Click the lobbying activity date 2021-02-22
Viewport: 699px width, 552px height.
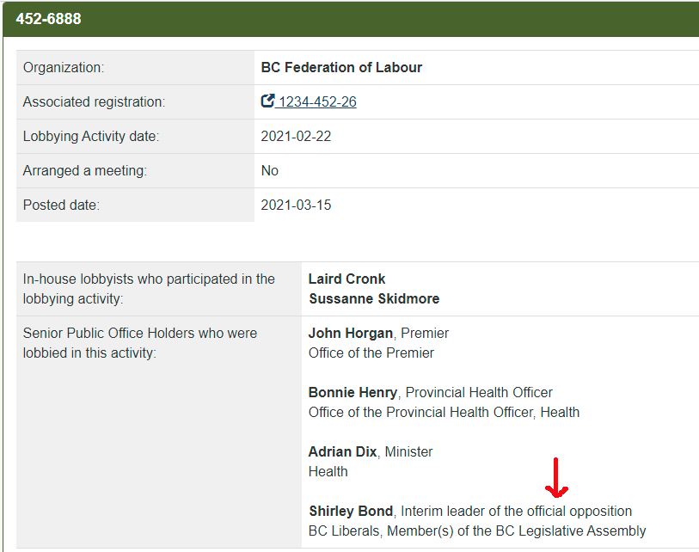(x=296, y=136)
